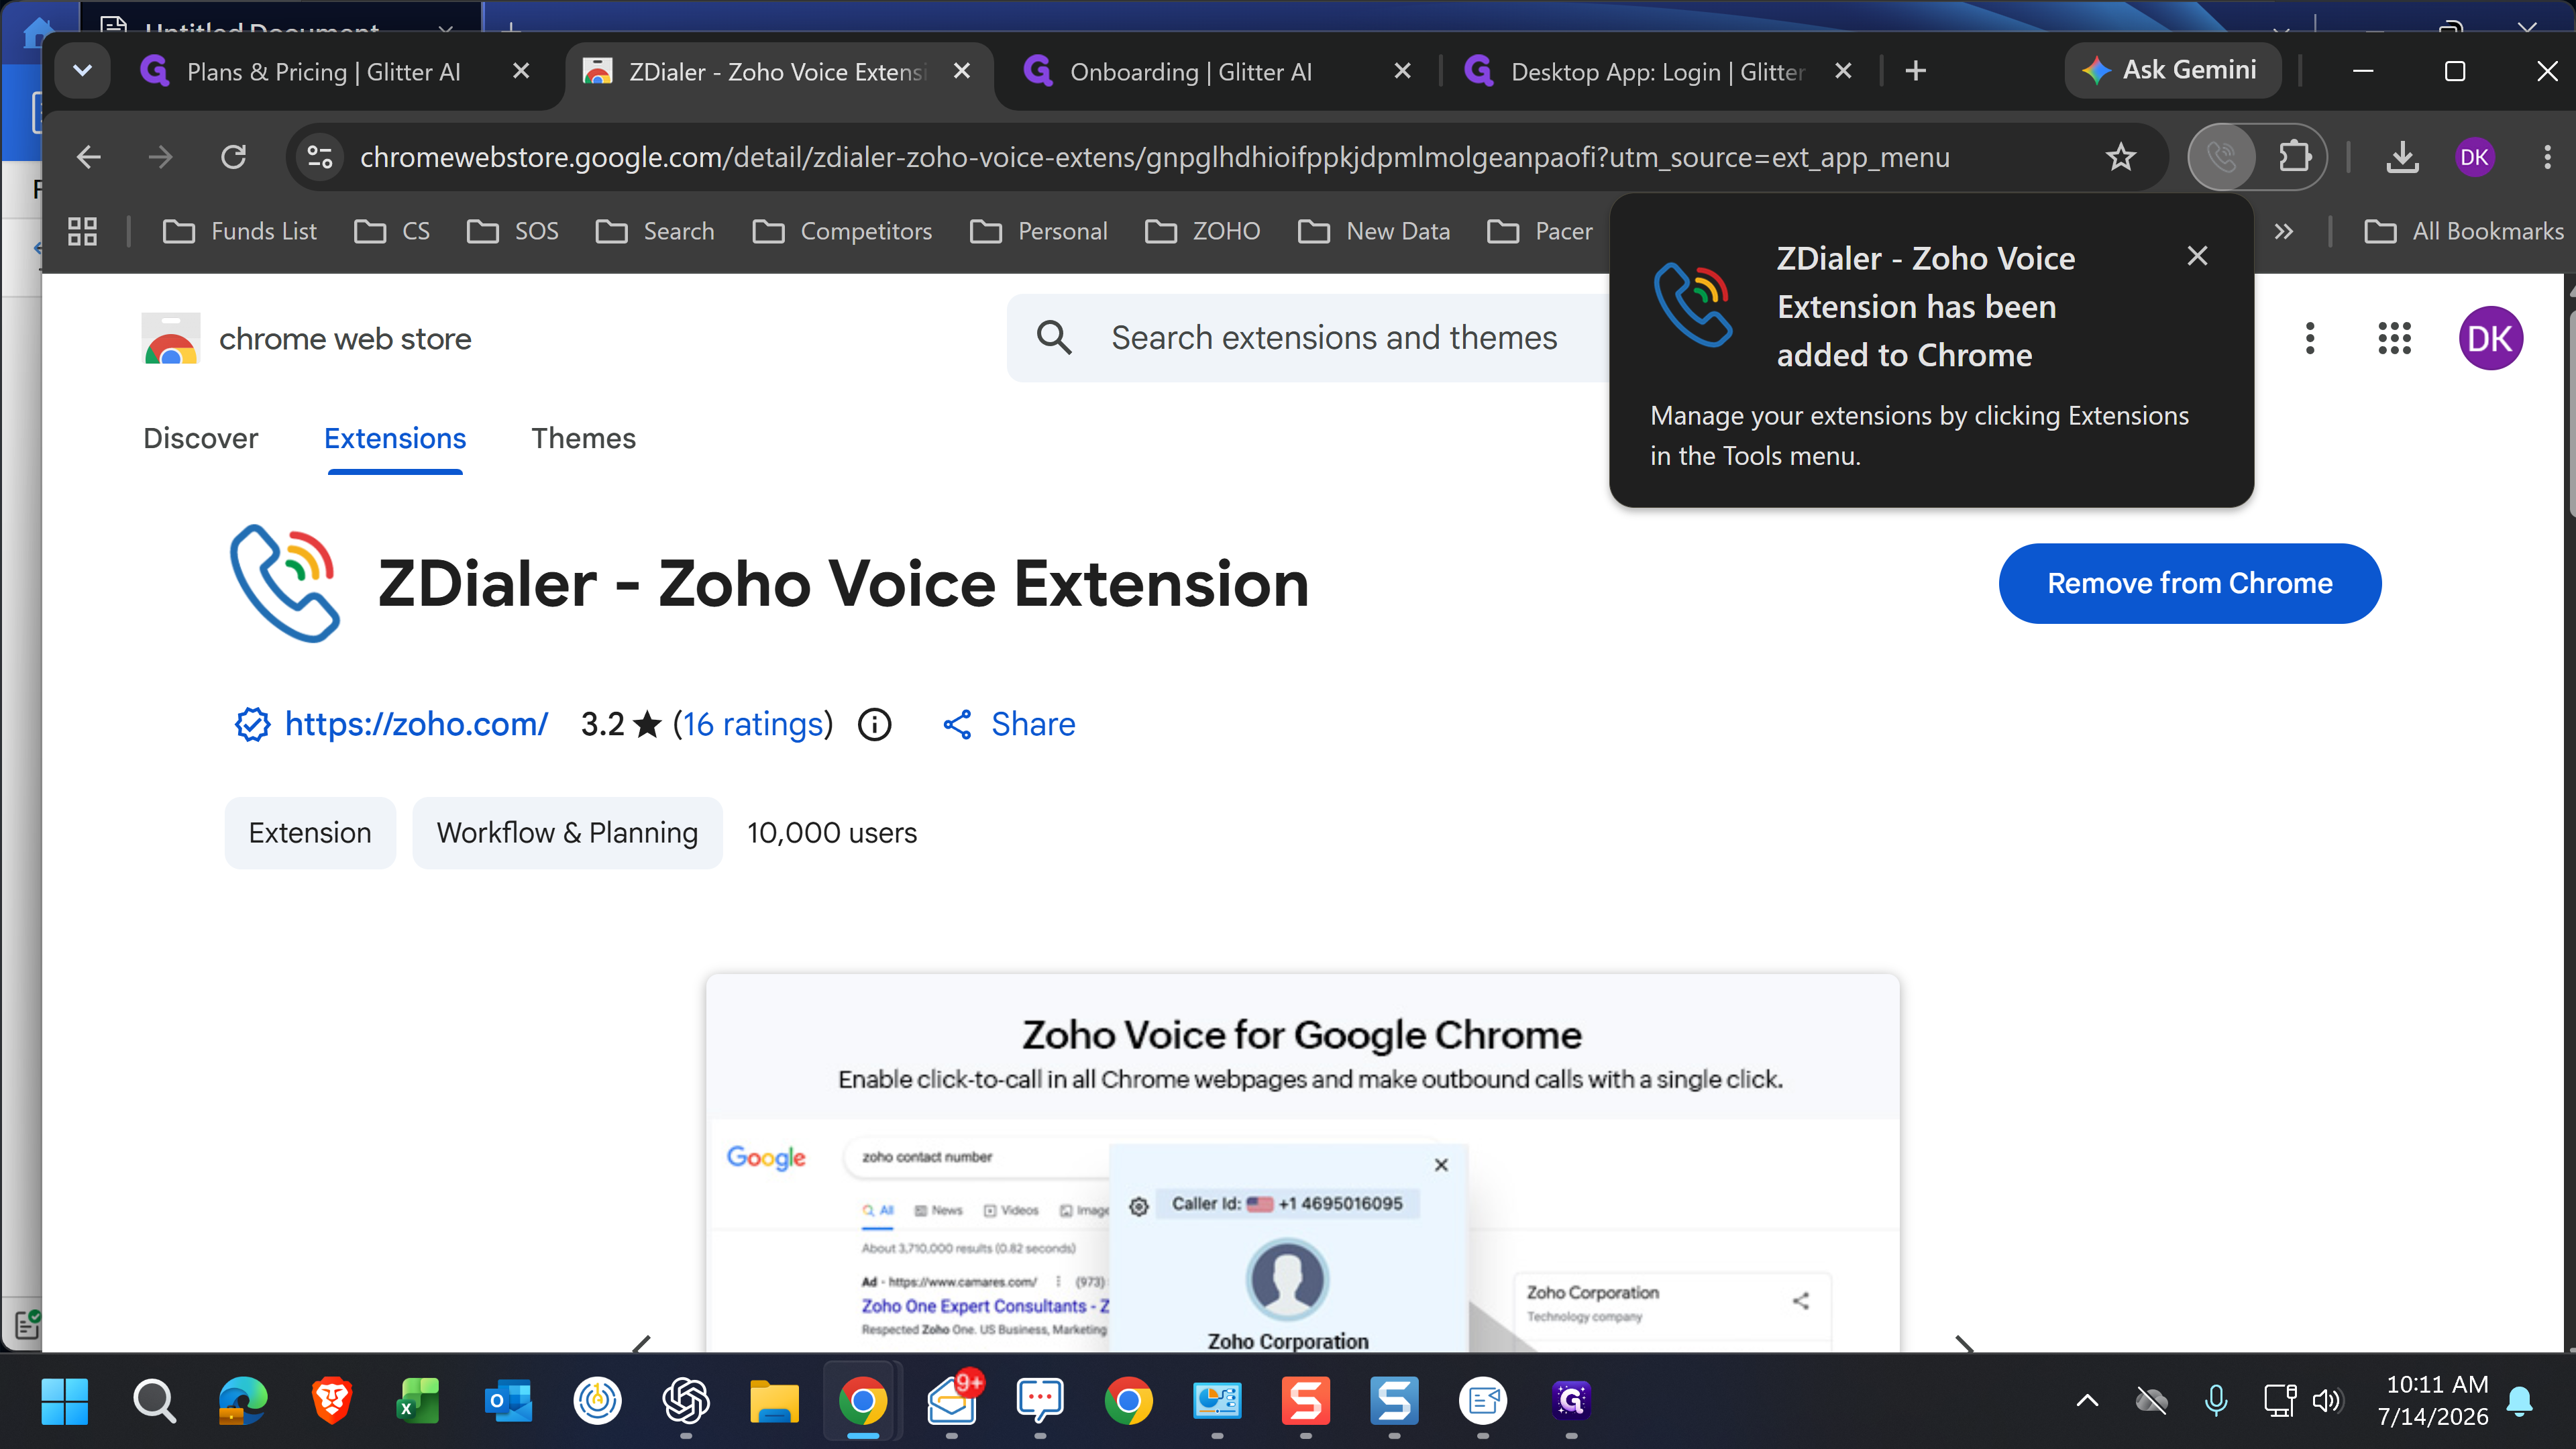Open SOS bookmark folder

coord(513,232)
